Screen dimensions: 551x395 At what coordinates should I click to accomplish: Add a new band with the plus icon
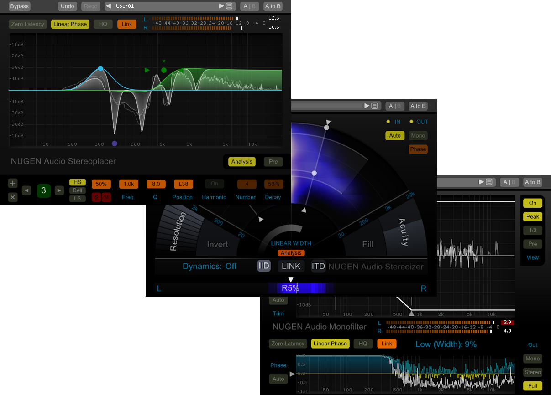(x=12, y=183)
